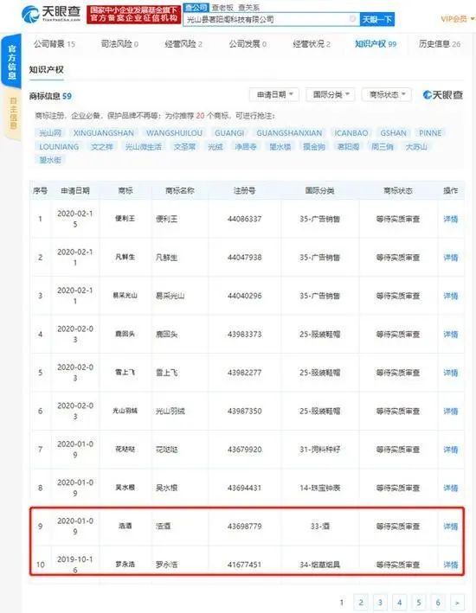Open the VIP会员 dropdown
This screenshot has height=613, width=476.
pos(457,19)
